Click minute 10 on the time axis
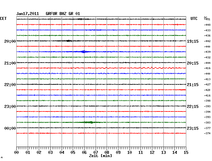 129,152
